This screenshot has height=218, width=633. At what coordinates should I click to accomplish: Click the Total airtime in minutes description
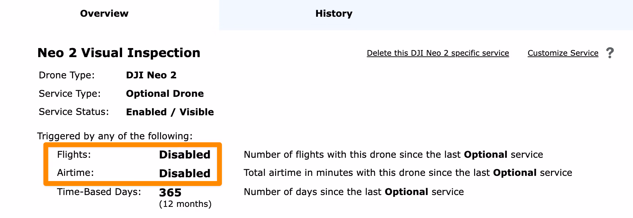tap(408, 173)
